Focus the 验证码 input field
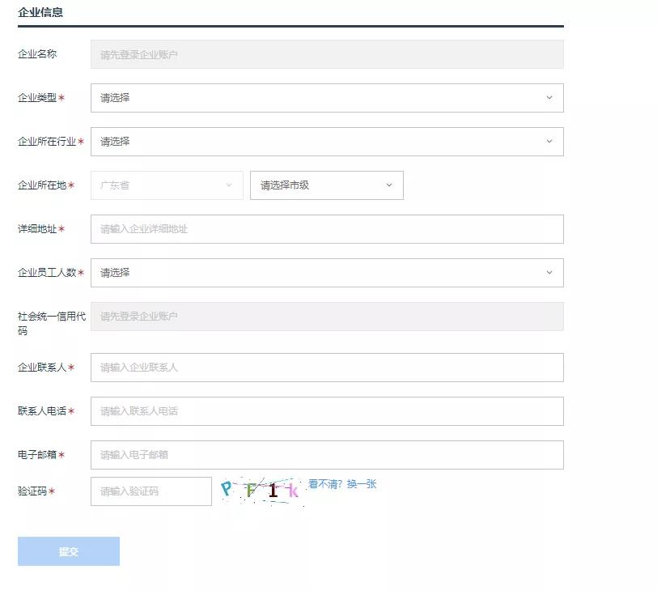 coord(150,491)
